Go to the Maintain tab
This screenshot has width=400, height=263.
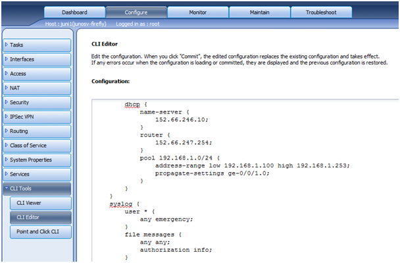click(260, 13)
